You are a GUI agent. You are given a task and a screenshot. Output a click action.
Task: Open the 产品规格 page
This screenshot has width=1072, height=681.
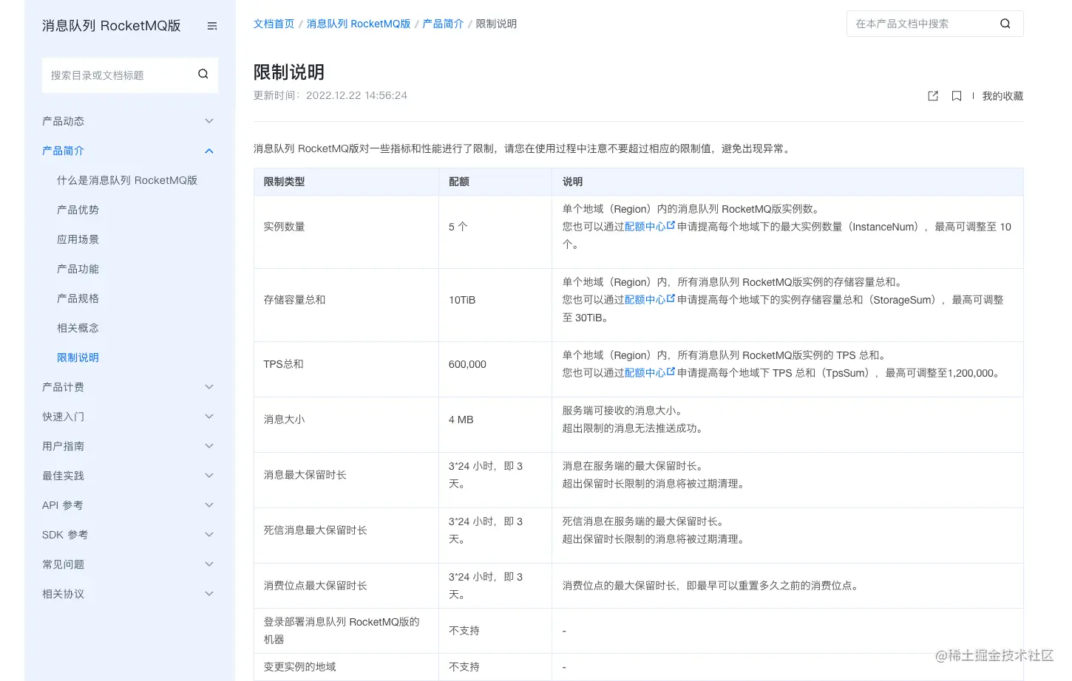coord(78,298)
